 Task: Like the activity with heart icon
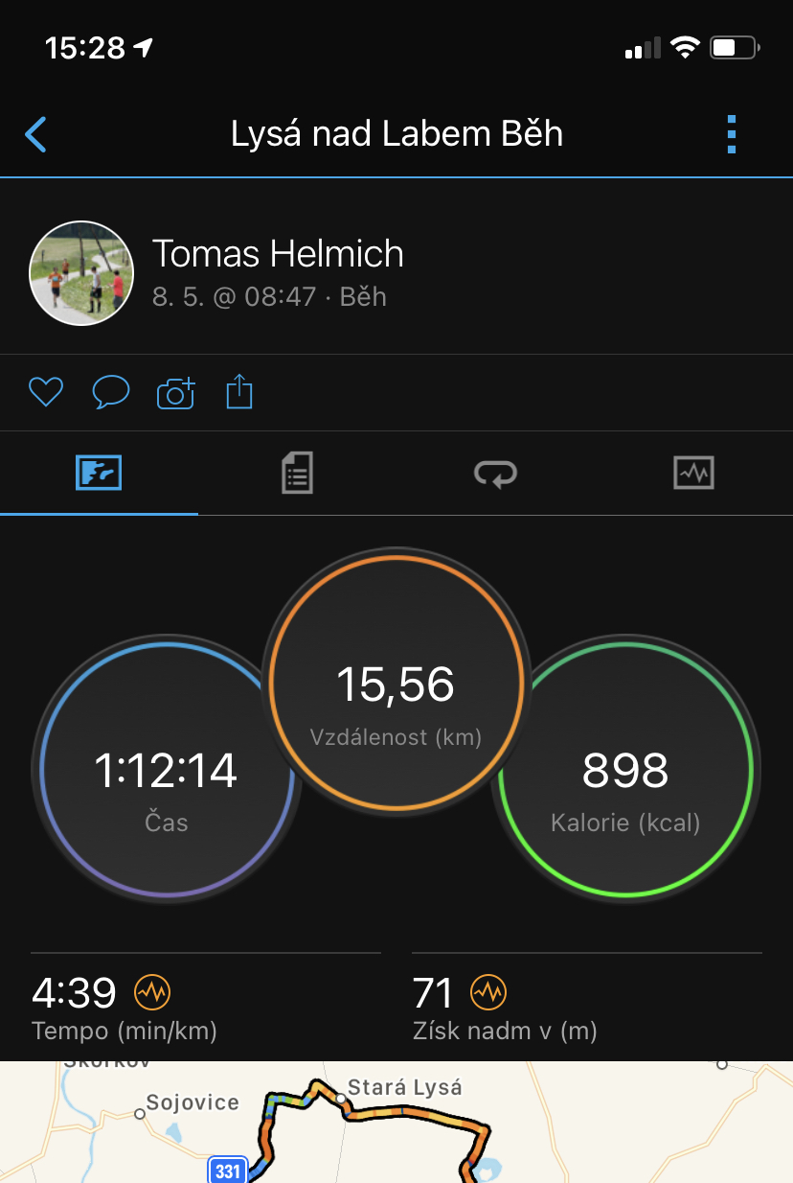point(46,392)
